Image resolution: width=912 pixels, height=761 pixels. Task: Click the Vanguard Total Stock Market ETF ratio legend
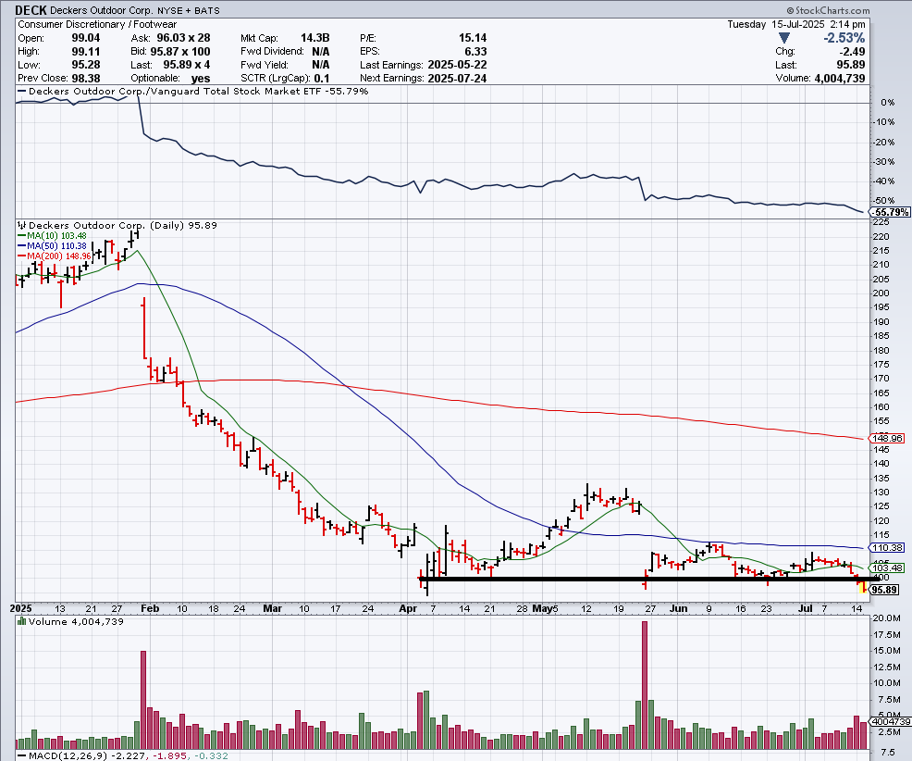click(x=192, y=92)
